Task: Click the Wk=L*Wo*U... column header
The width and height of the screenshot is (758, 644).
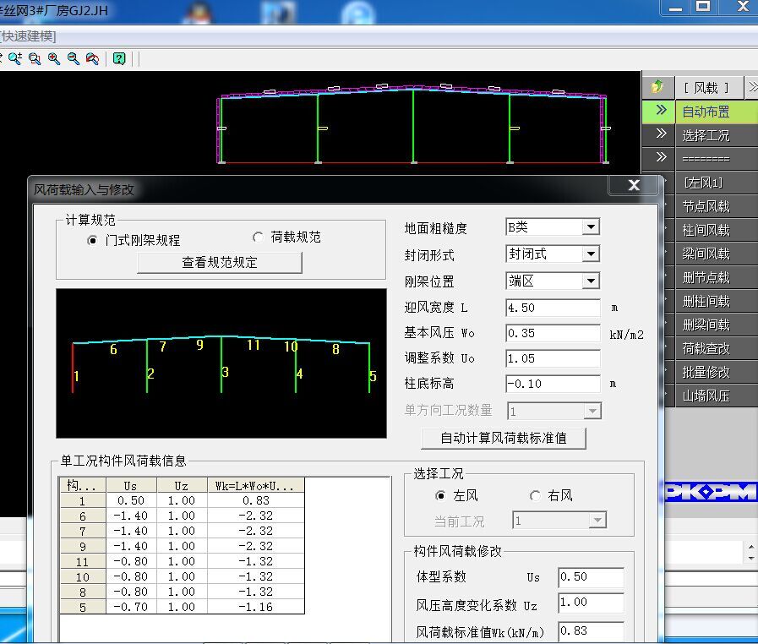Action: click(256, 485)
